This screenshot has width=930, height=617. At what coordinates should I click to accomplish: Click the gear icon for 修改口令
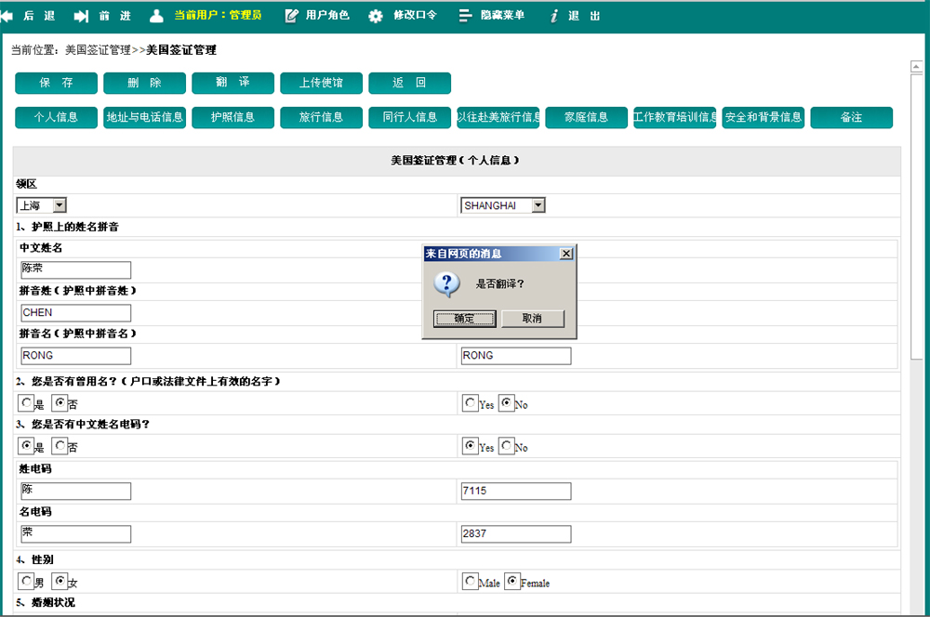[x=376, y=16]
